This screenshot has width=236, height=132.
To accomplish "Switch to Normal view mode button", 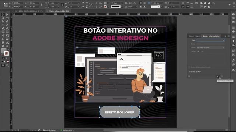I will click(x=3, y=65).
